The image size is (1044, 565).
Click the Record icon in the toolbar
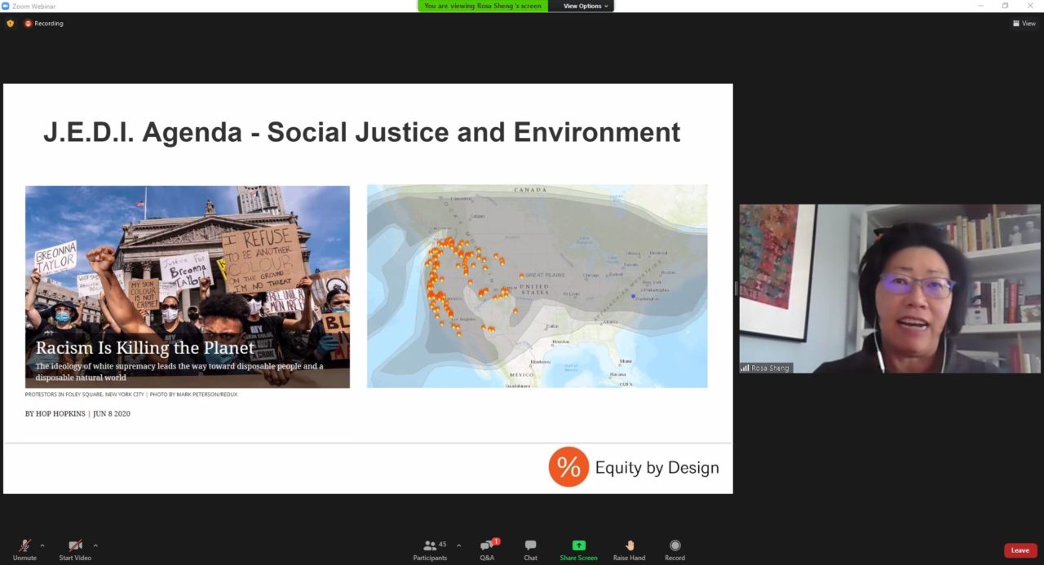(675, 546)
